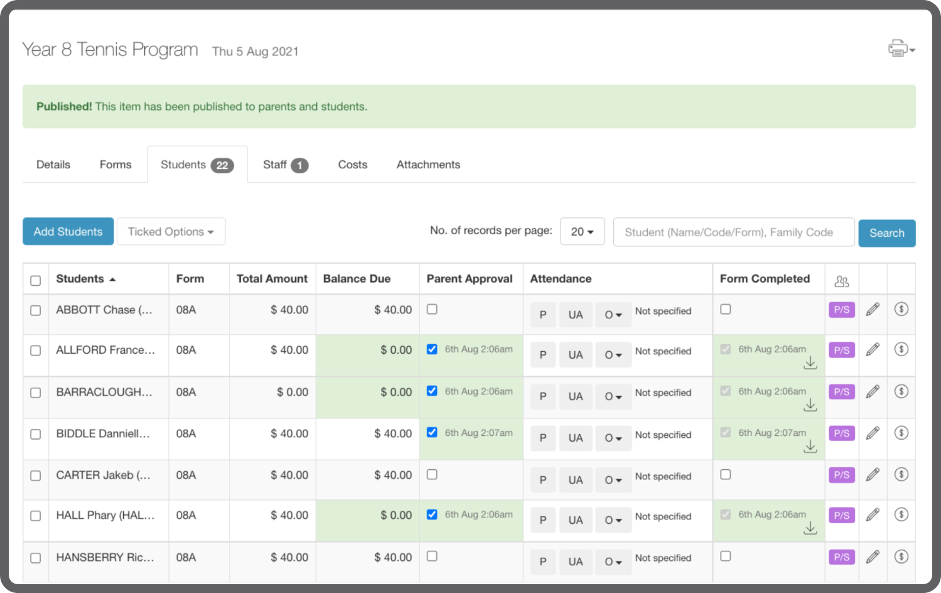The height and width of the screenshot is (593, 941).
Task: Select the Students tab
Action: (197, 165)
